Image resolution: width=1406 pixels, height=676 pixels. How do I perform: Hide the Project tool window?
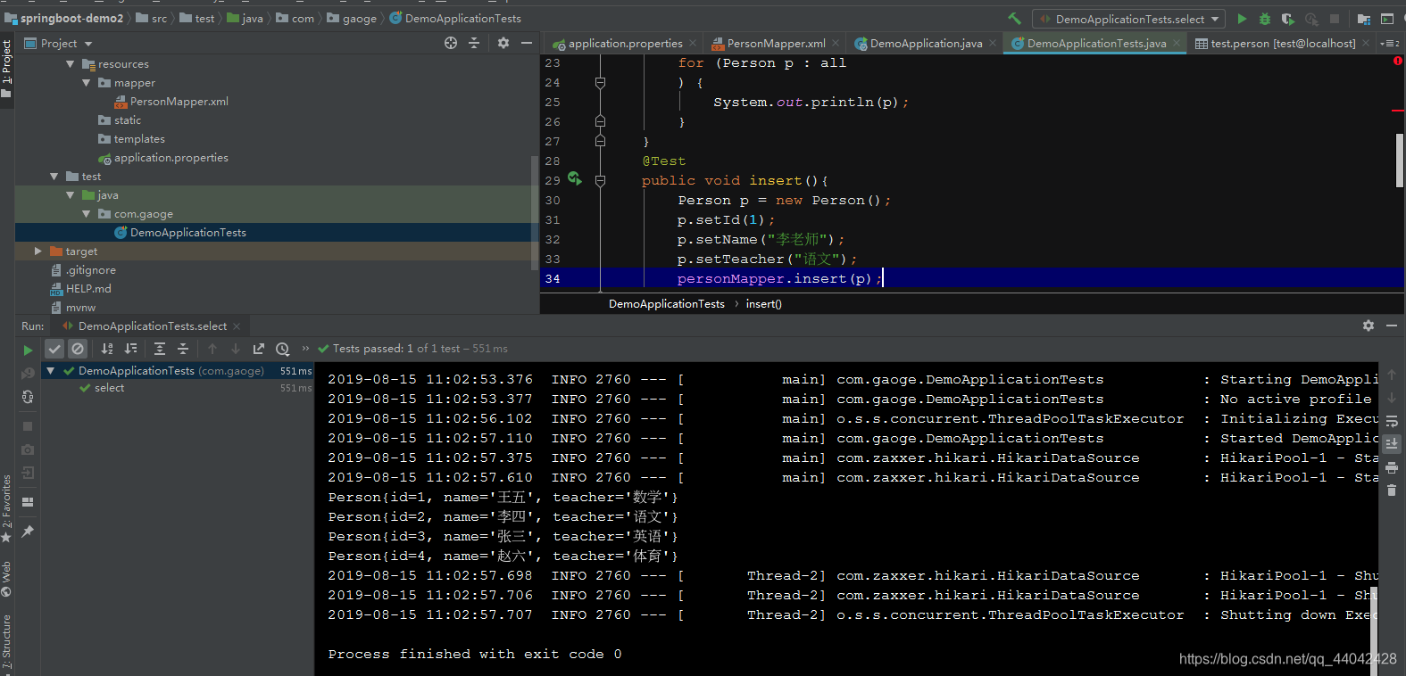click(x=527, y=43)
